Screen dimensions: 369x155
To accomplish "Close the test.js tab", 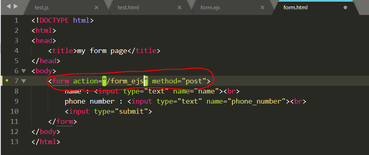I will point(96,8).
